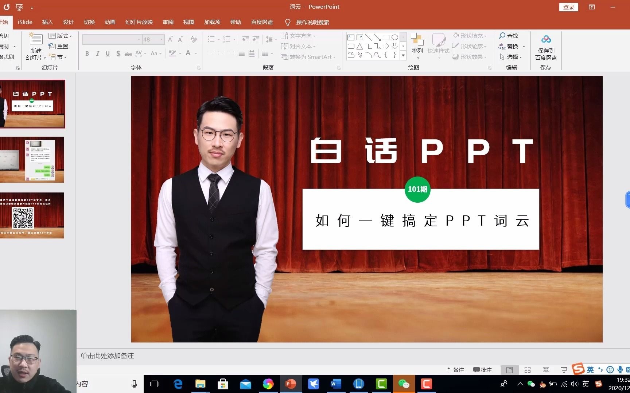Click the Reset (重置) slide button

coord(59,46)
